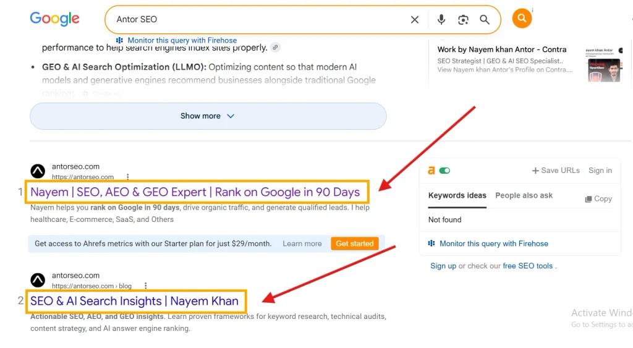Open Nayem SEO, AEO & GEO Expert result
Screen dimensions: 633x348
pos(195,192)
